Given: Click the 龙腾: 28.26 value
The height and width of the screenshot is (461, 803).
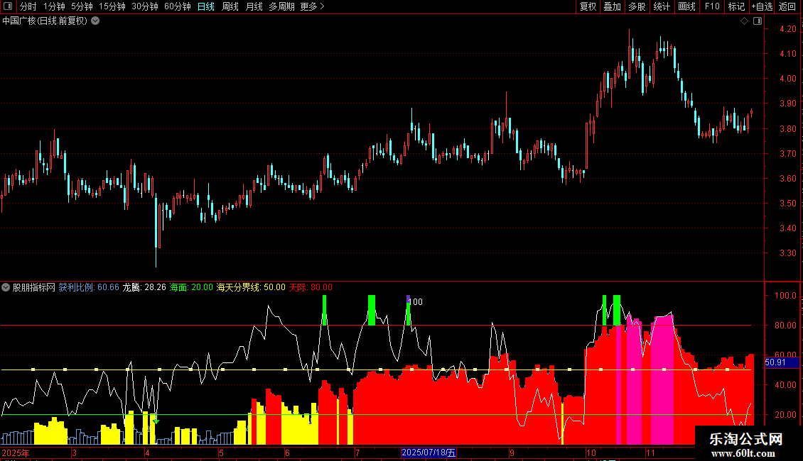Looking at the screenshot, I should tap(144, 287).
